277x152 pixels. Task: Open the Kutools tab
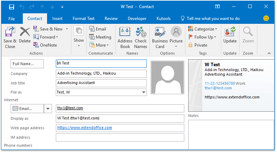[164, 19]
